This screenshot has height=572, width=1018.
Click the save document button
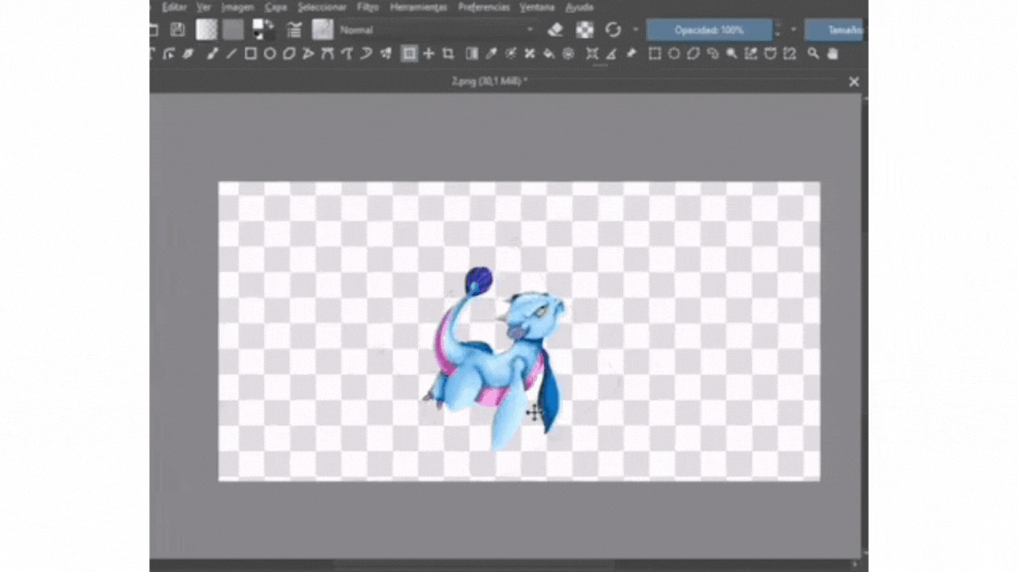(x=178, y=29)
